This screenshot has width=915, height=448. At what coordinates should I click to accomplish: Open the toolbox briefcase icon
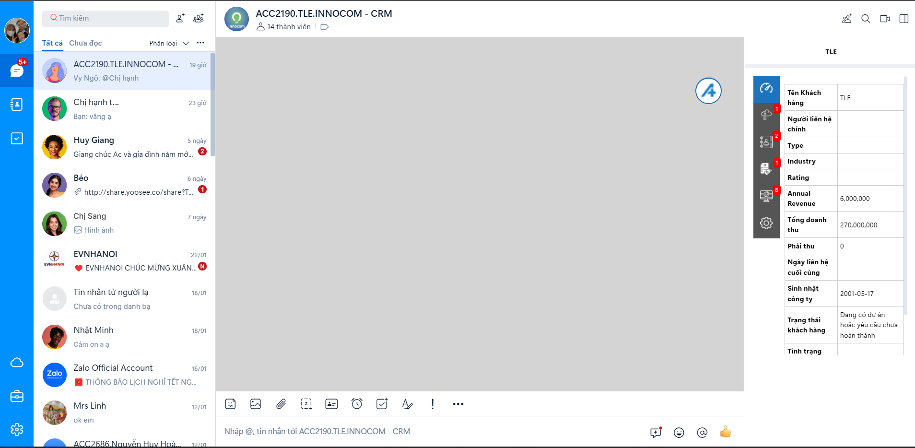coord(17,396)
